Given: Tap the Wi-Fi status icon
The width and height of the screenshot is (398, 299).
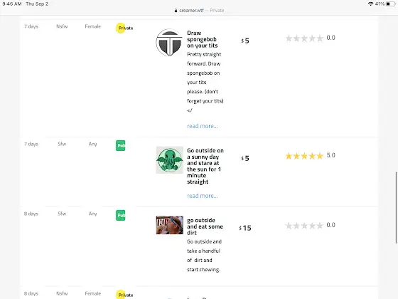Looking at the screenshot, I should click(x=370, y=4).
